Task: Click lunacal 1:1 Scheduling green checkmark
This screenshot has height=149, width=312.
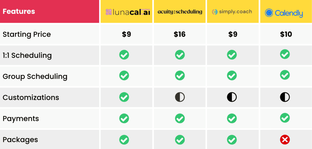Action: pos(124,55)
